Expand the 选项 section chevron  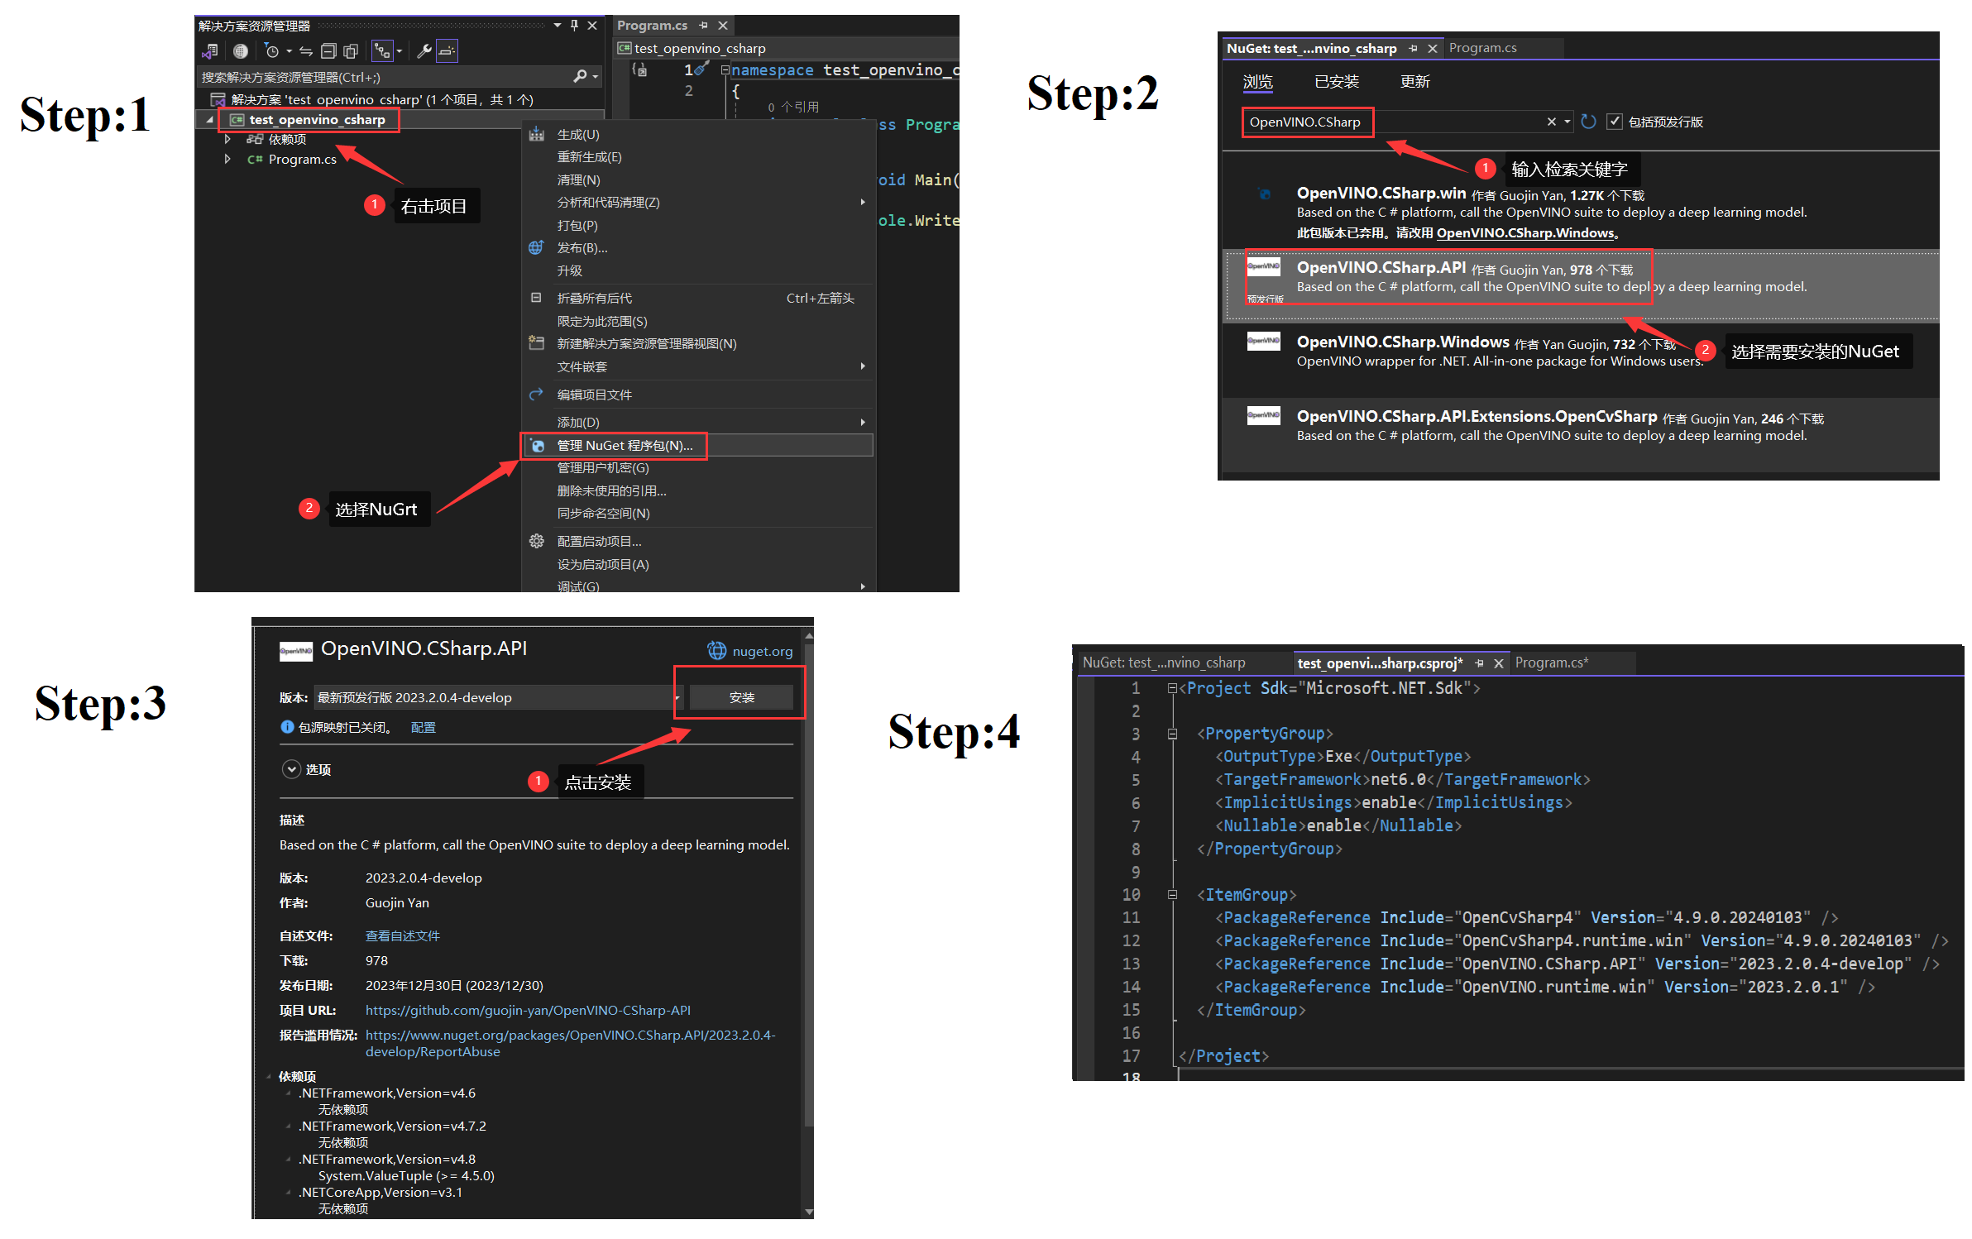291,769
